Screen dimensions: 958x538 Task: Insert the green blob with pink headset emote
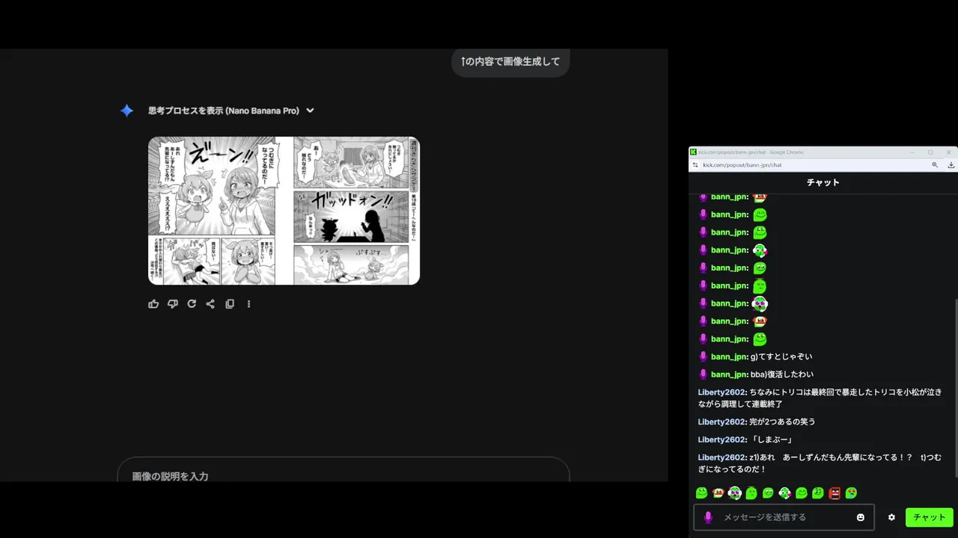click(x=784, y=493)
